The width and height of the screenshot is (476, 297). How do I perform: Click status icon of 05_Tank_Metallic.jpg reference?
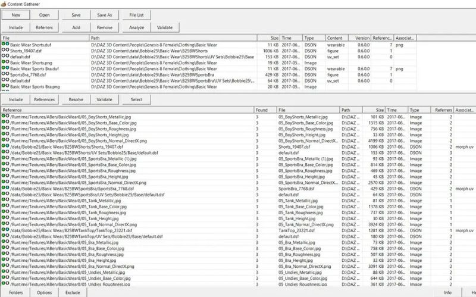point(5,200)
